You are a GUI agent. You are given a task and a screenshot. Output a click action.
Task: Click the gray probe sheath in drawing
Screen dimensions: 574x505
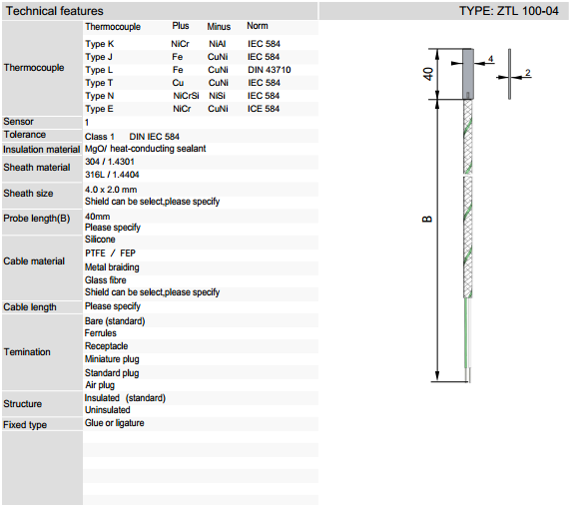468,74
